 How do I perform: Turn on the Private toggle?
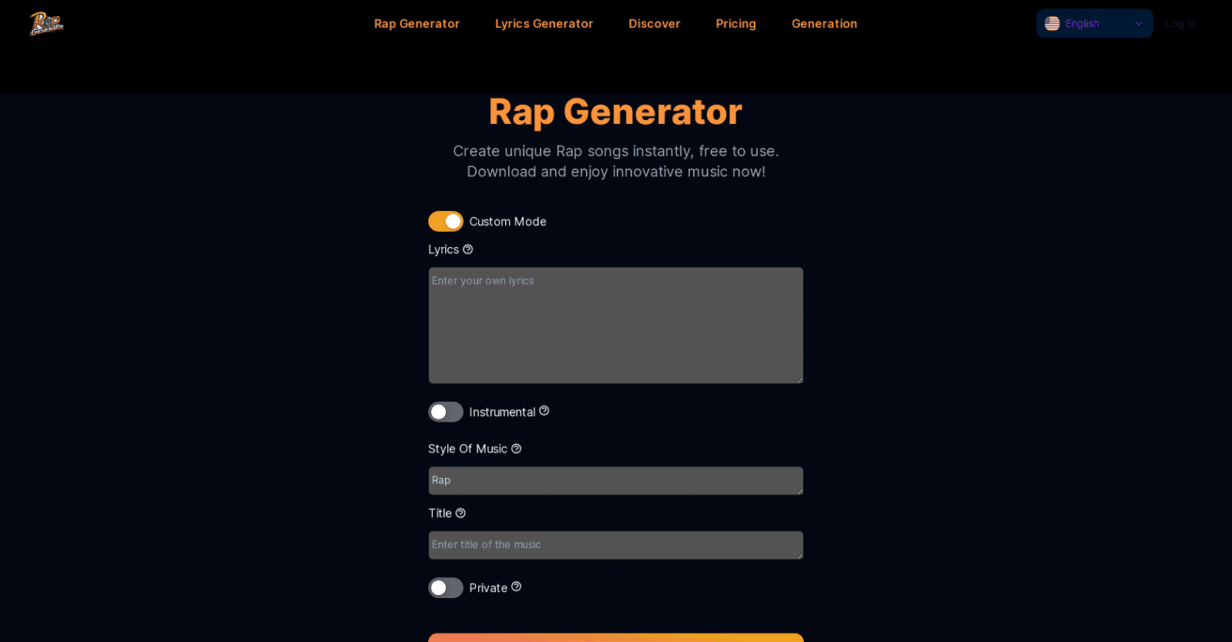click(x=445, y=587)
